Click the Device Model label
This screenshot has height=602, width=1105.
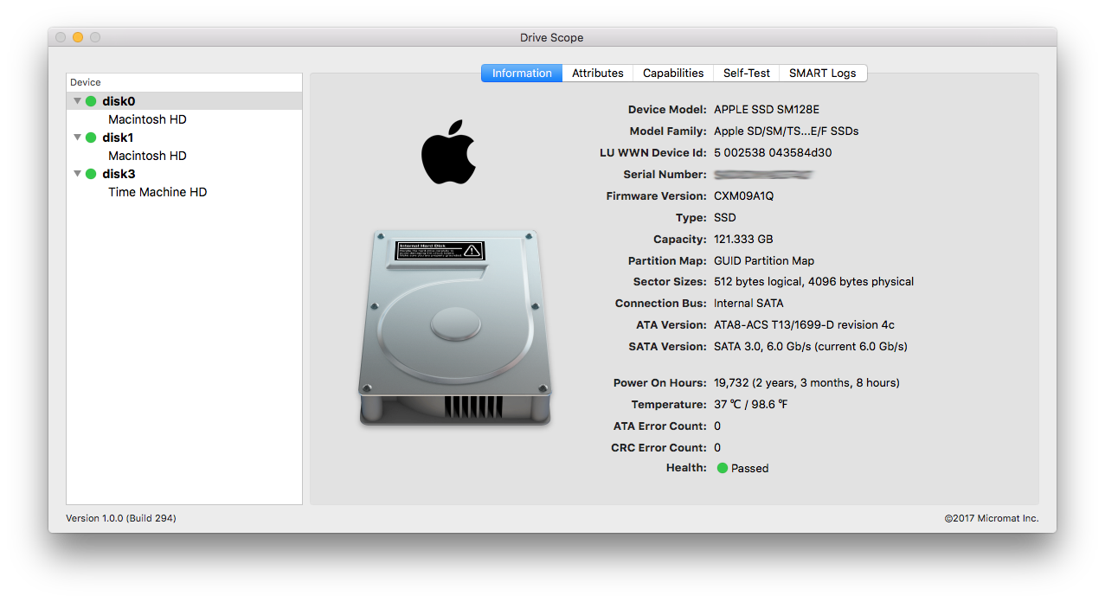[x=667, y=110]
